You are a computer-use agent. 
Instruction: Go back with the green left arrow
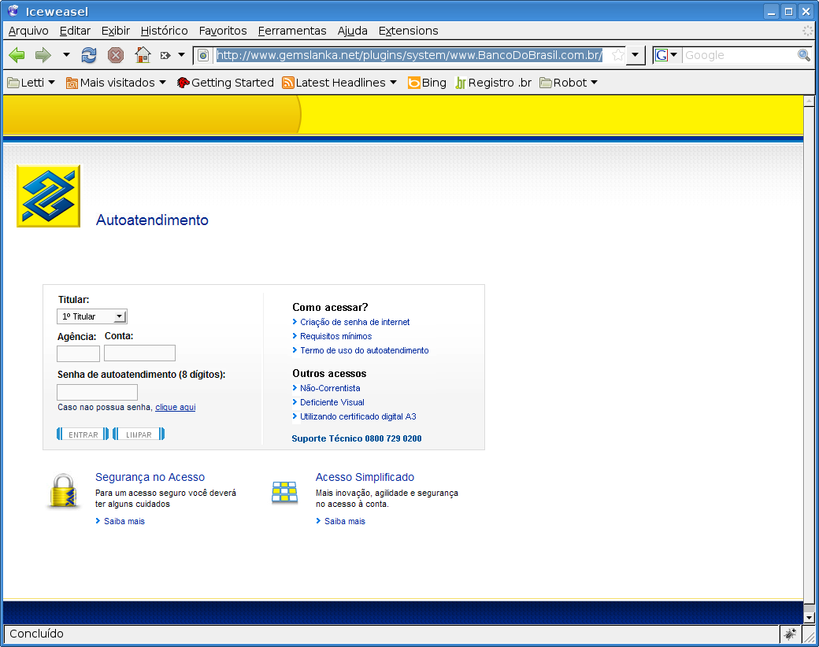click(17, 55)
